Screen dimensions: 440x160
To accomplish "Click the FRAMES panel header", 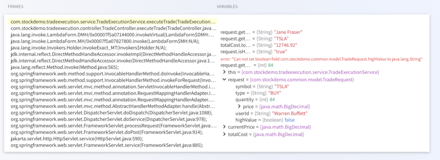I will click(15, 6).
